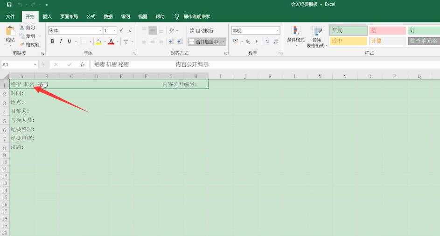The width and height of the screenshot is (440, 236).
Task: Switch to the View (视图) tab
Action: coord(143,16)
